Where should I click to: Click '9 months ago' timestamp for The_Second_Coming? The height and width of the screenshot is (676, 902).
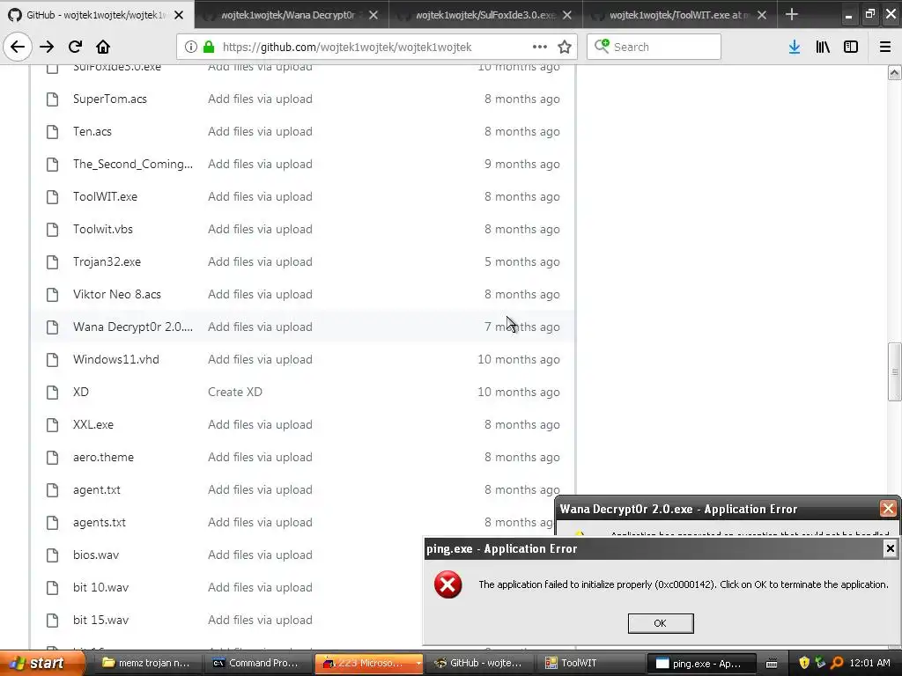521,165
